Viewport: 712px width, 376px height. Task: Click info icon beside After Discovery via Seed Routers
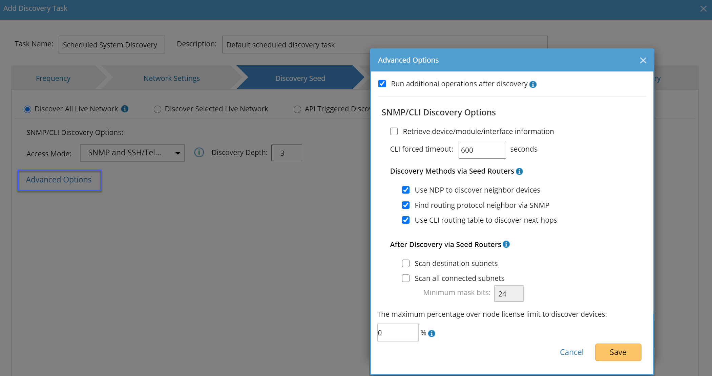[506, 244]
